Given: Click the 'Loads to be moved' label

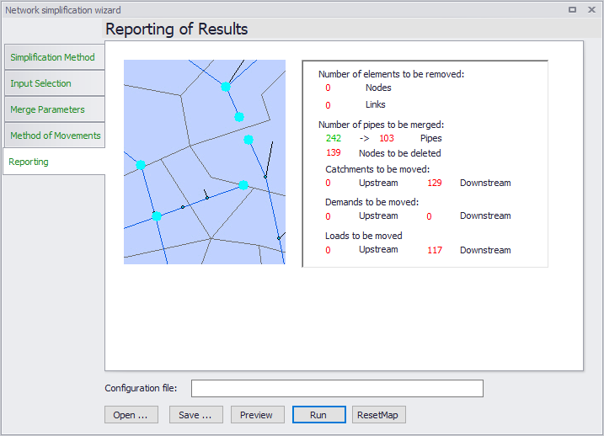Looking at the screenshot, I should tap(364, 236).
